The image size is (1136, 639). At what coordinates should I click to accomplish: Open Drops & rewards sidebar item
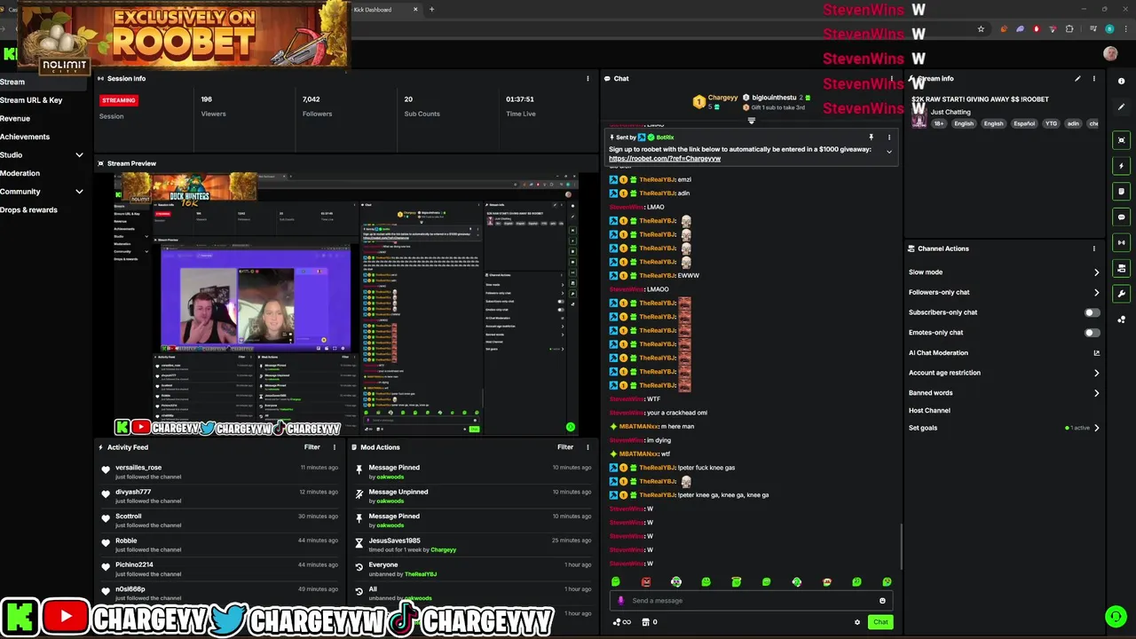click(28, 210)
